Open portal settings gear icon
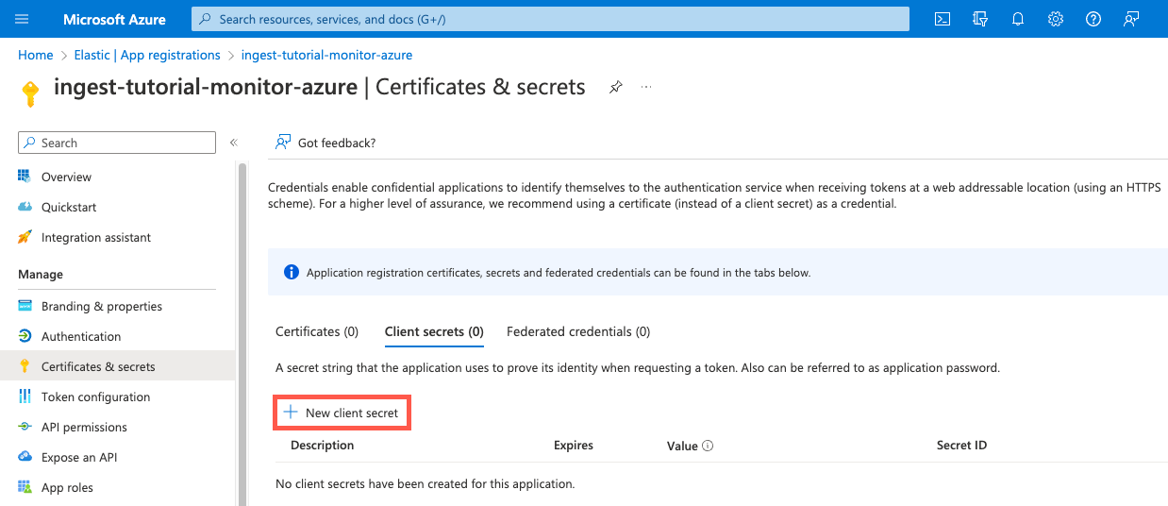The width and height of the screenshot is (1168, 506). point(1056,19)
